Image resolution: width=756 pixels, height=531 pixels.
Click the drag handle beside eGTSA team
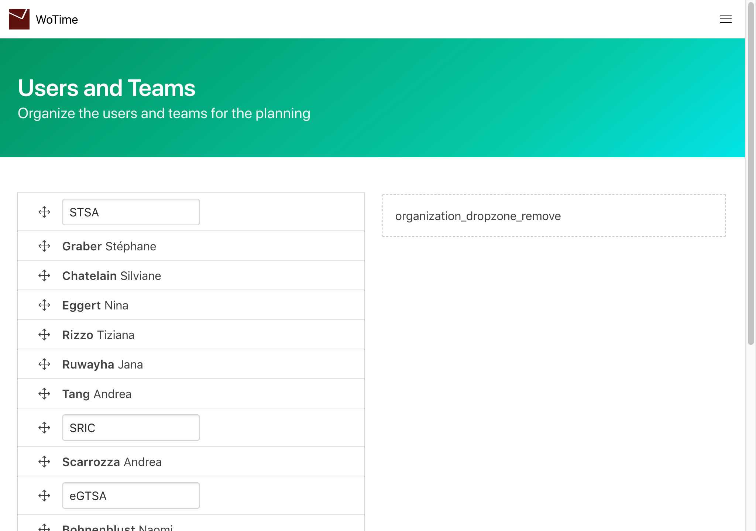point(44,496)
